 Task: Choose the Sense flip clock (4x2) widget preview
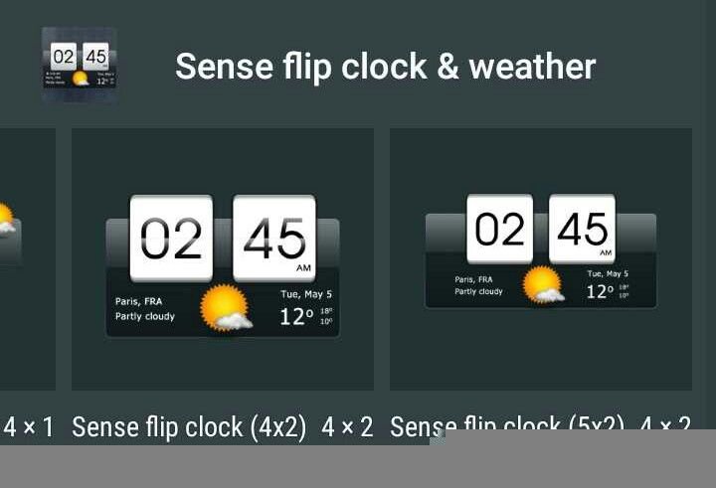tap(223, 259)
